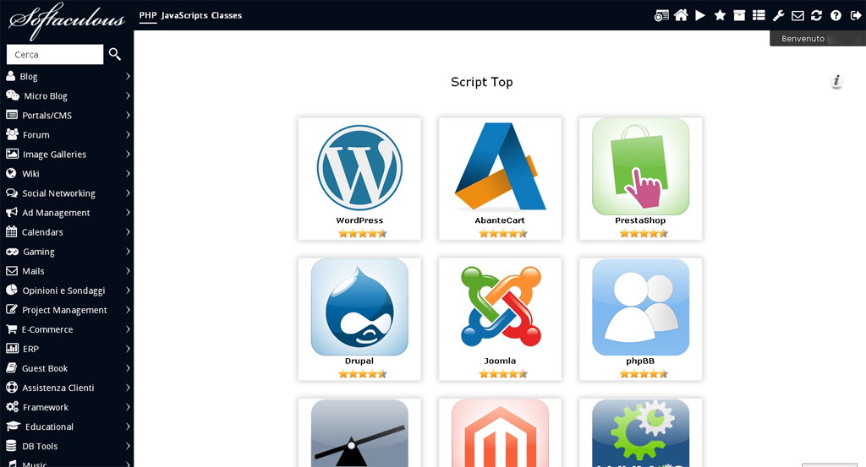
Task: Click the task list icon in toolbar
Action: coord(759,15)
